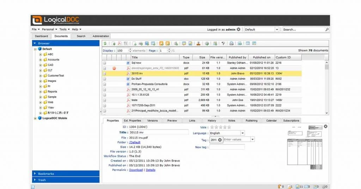This screenshot has height=189, width=361.
Task: Switch to the Administration tab
Action: pos(100,36)
